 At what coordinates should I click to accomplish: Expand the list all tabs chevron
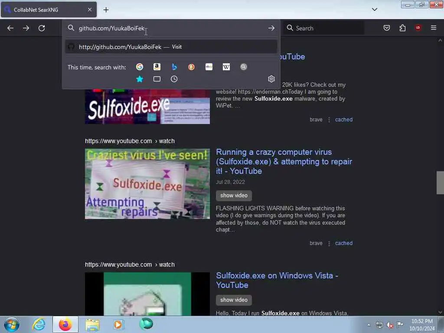[375, 10]
